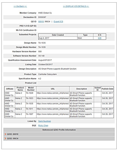Image resolution: width=117 pixels, height=151 pixels.
Task: Expand the QDID: 99634 section
Action: coord(59,138)
